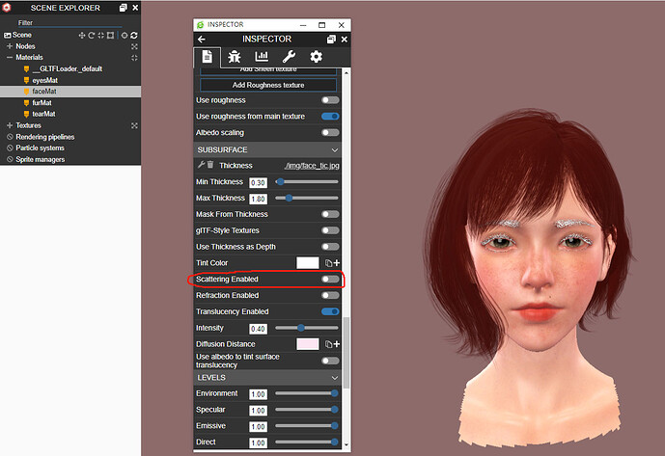Click Add Roughness texture button
The height and width of the screenshot is (456, 665).
coord(268,85)
